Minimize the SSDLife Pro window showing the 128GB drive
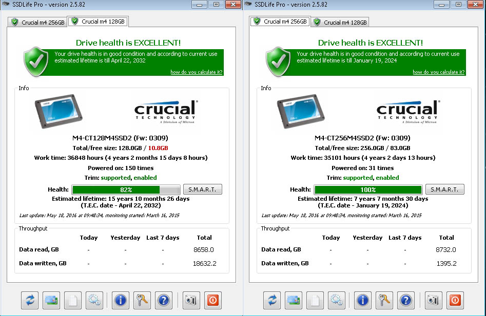The height and width of the screenshot is (316, 486). (199, 5)
